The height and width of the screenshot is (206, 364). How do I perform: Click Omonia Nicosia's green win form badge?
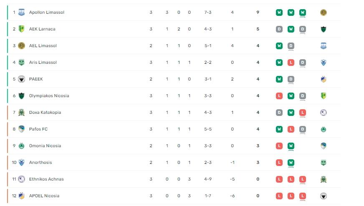click(291, 146)
